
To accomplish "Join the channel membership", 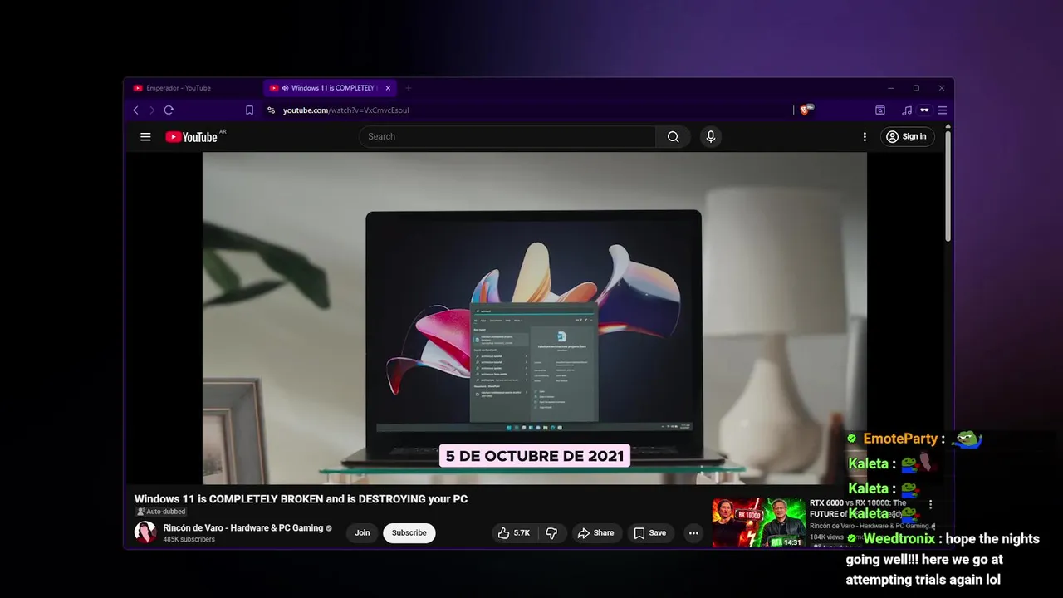I will pos(362,533).
